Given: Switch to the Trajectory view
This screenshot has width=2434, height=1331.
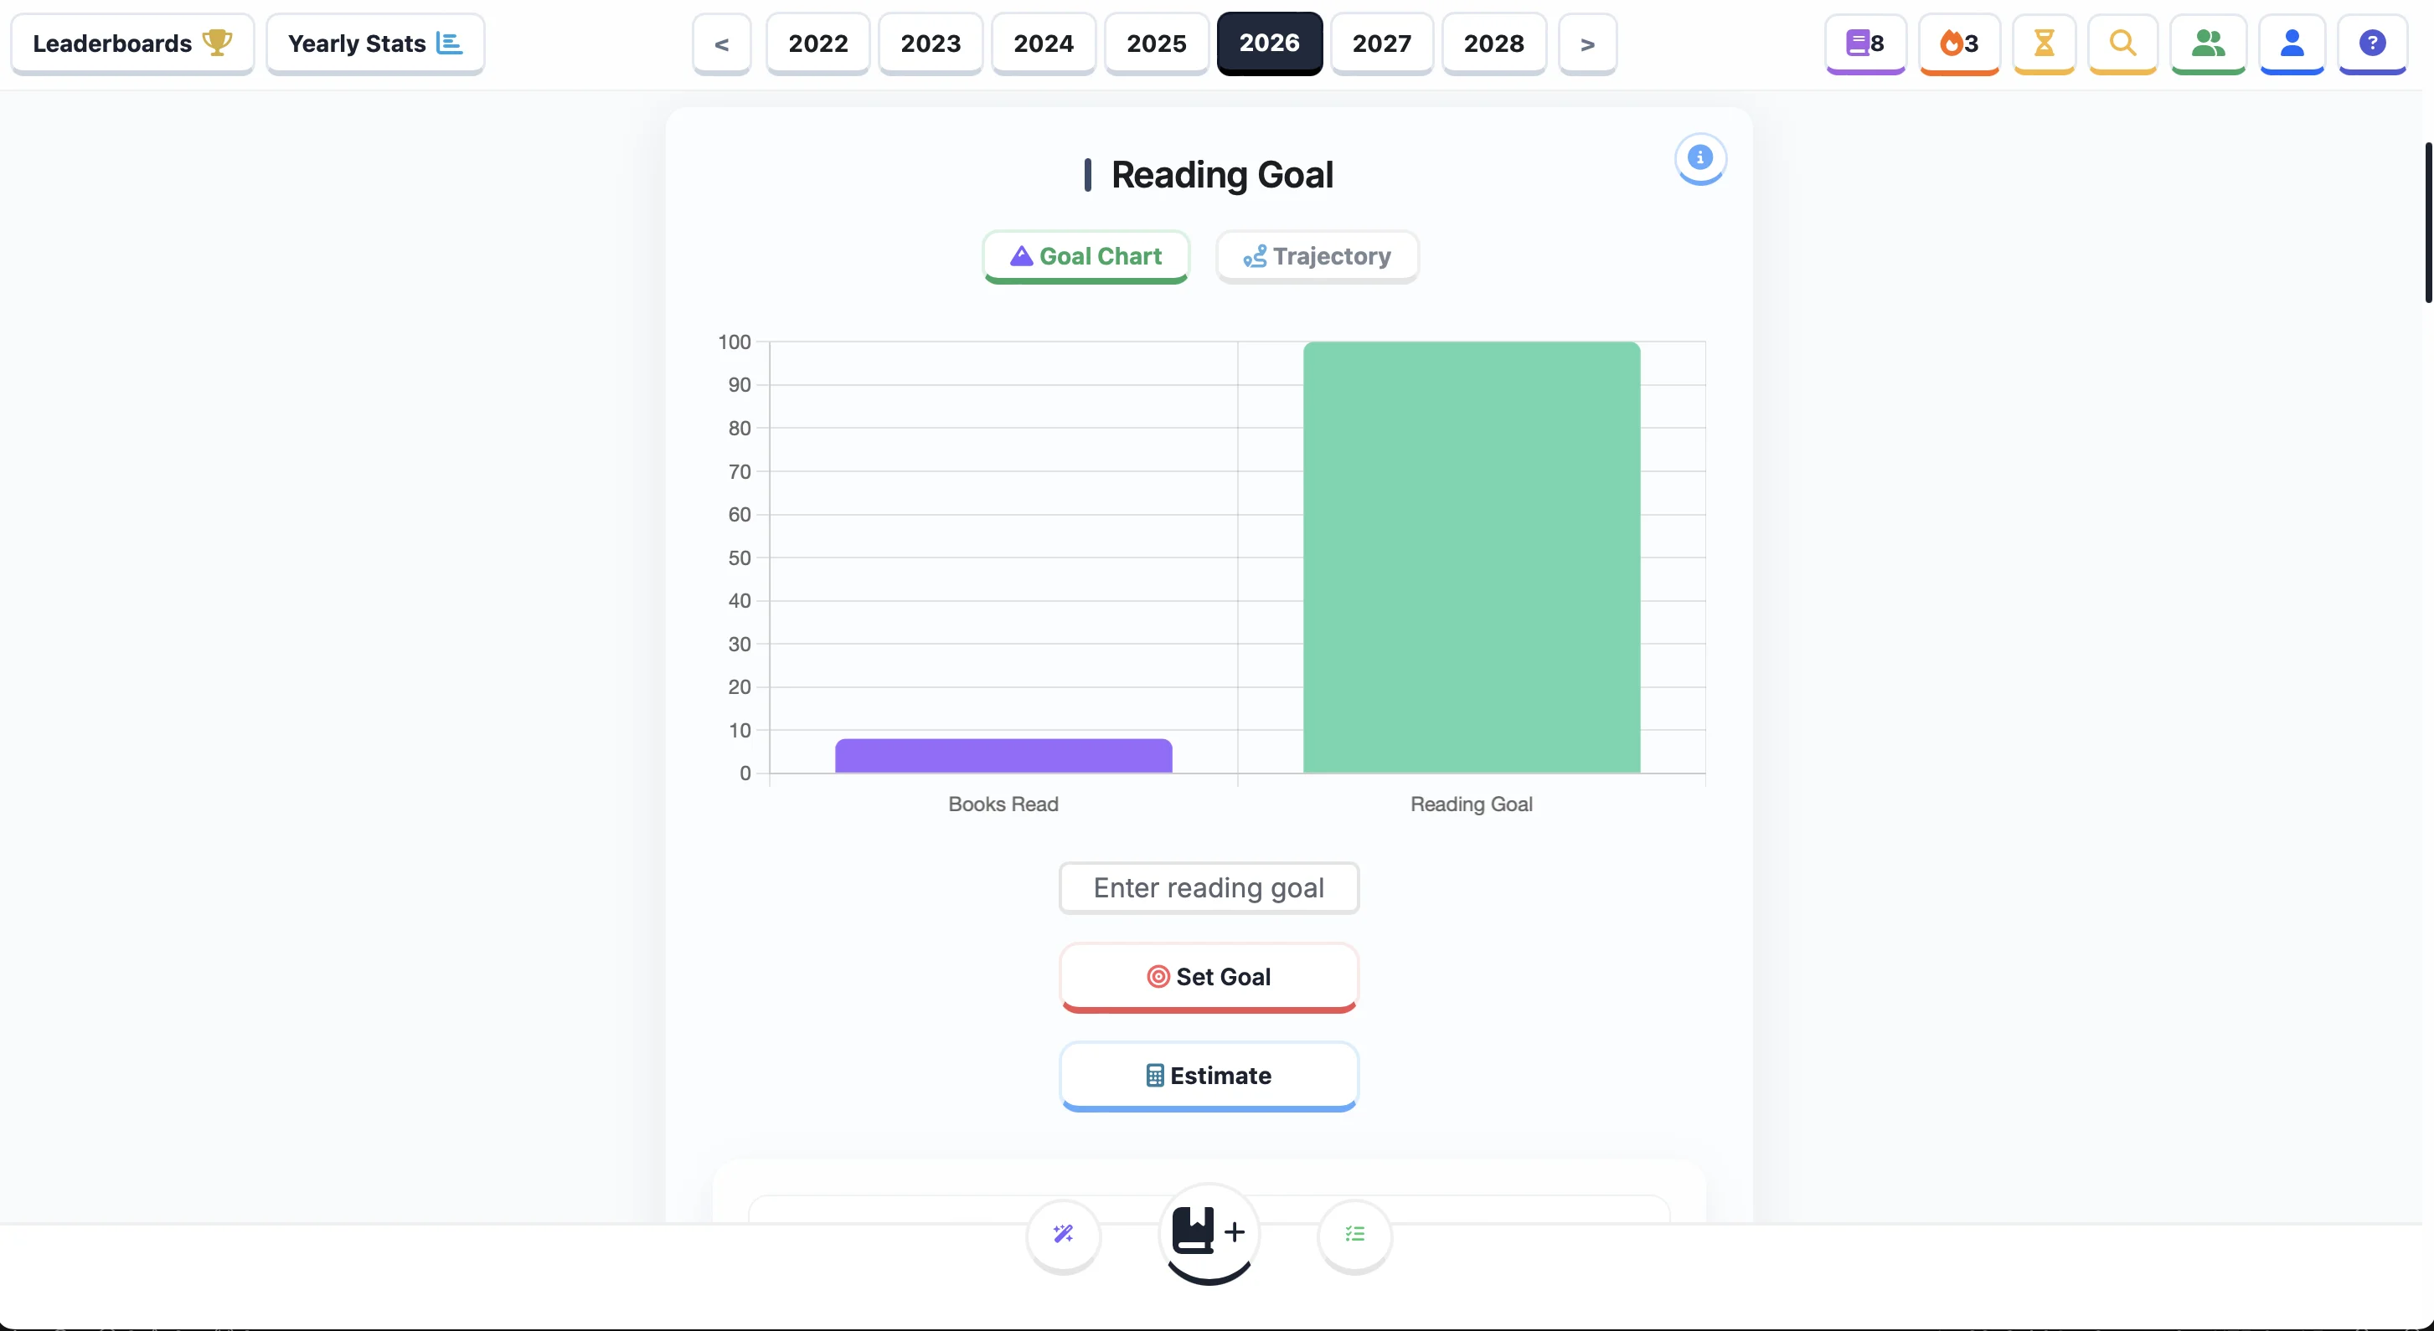Looking at the screenshot, I should (x=1318, y=256).
